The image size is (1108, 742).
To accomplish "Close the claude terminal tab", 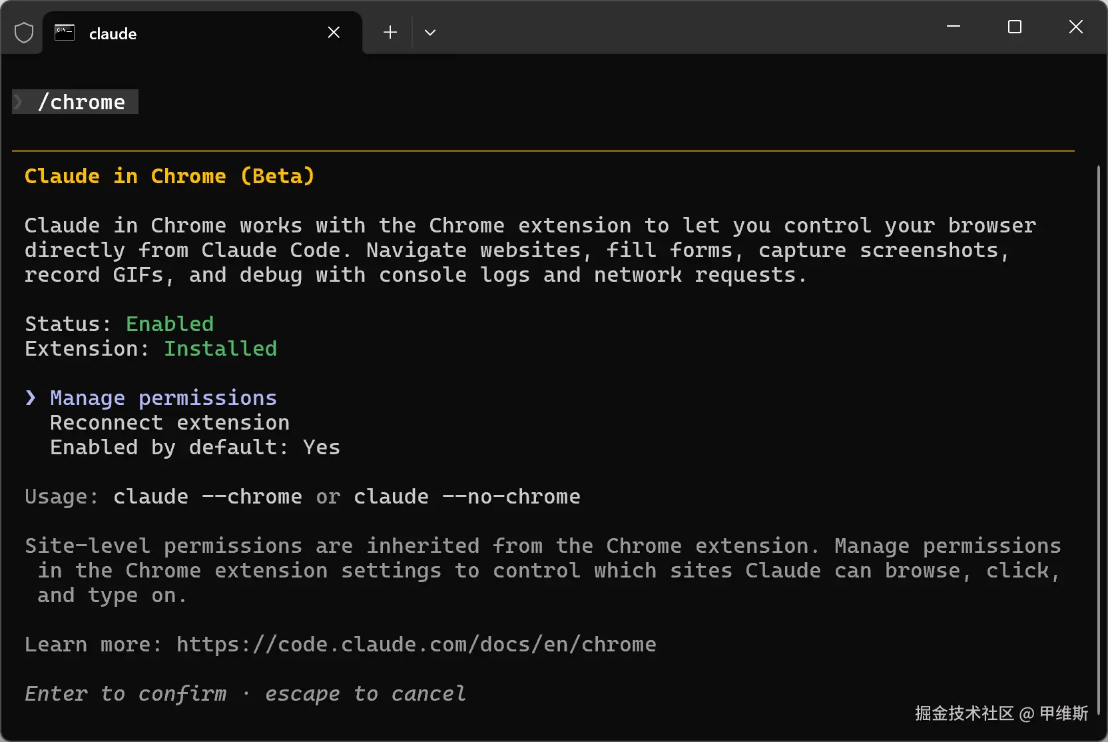I will (334, 33).
